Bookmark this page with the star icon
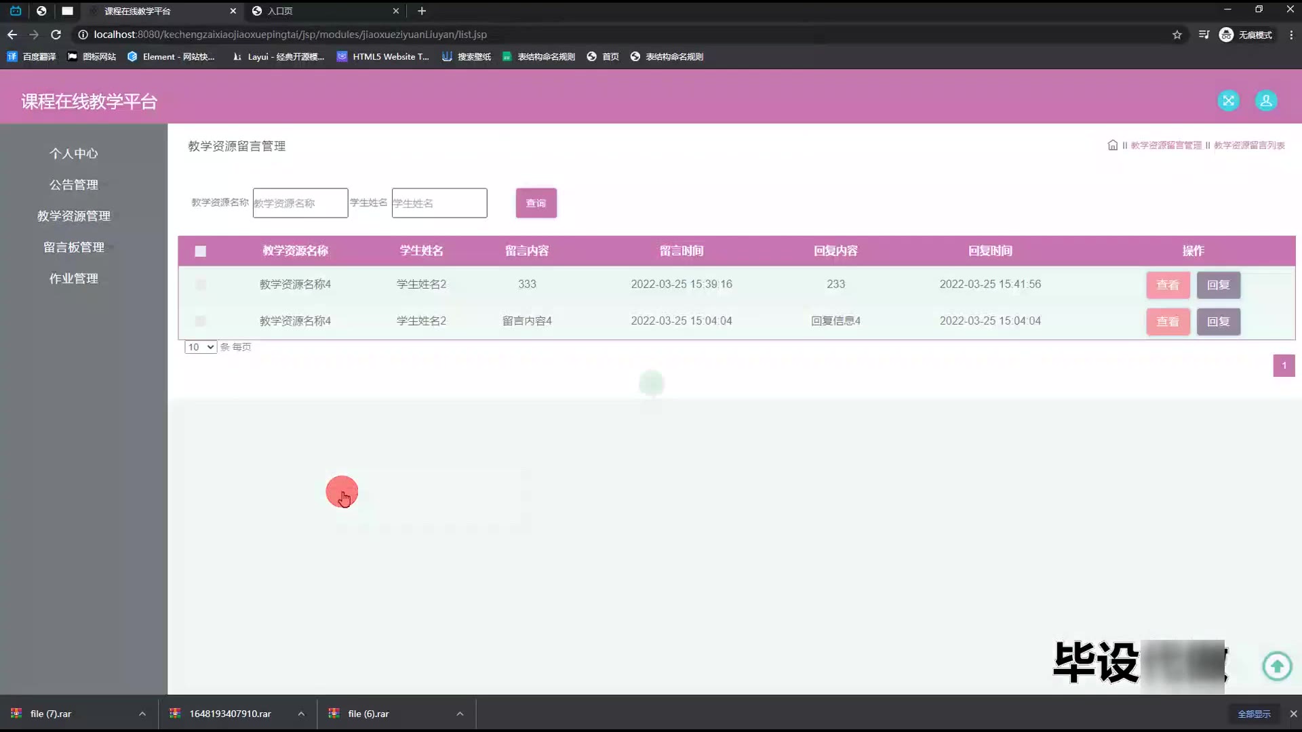This screenshot has height=732, width=1302. pos(1177,35)
